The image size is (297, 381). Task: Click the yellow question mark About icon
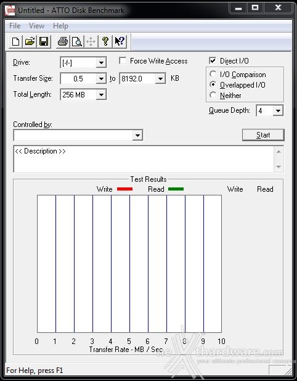105,41
